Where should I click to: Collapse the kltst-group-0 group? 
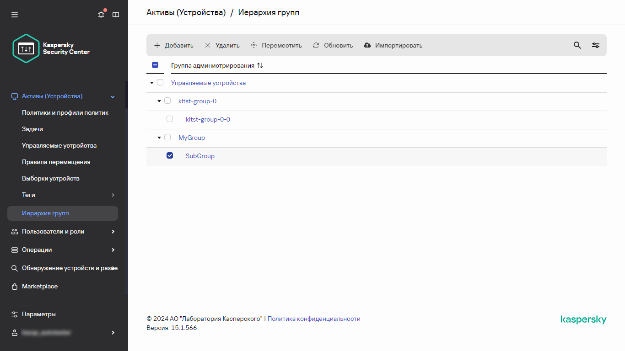point(158,101)
